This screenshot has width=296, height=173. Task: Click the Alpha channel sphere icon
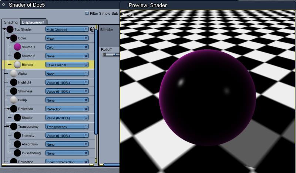pyautogui.click(x=14, y=74)
